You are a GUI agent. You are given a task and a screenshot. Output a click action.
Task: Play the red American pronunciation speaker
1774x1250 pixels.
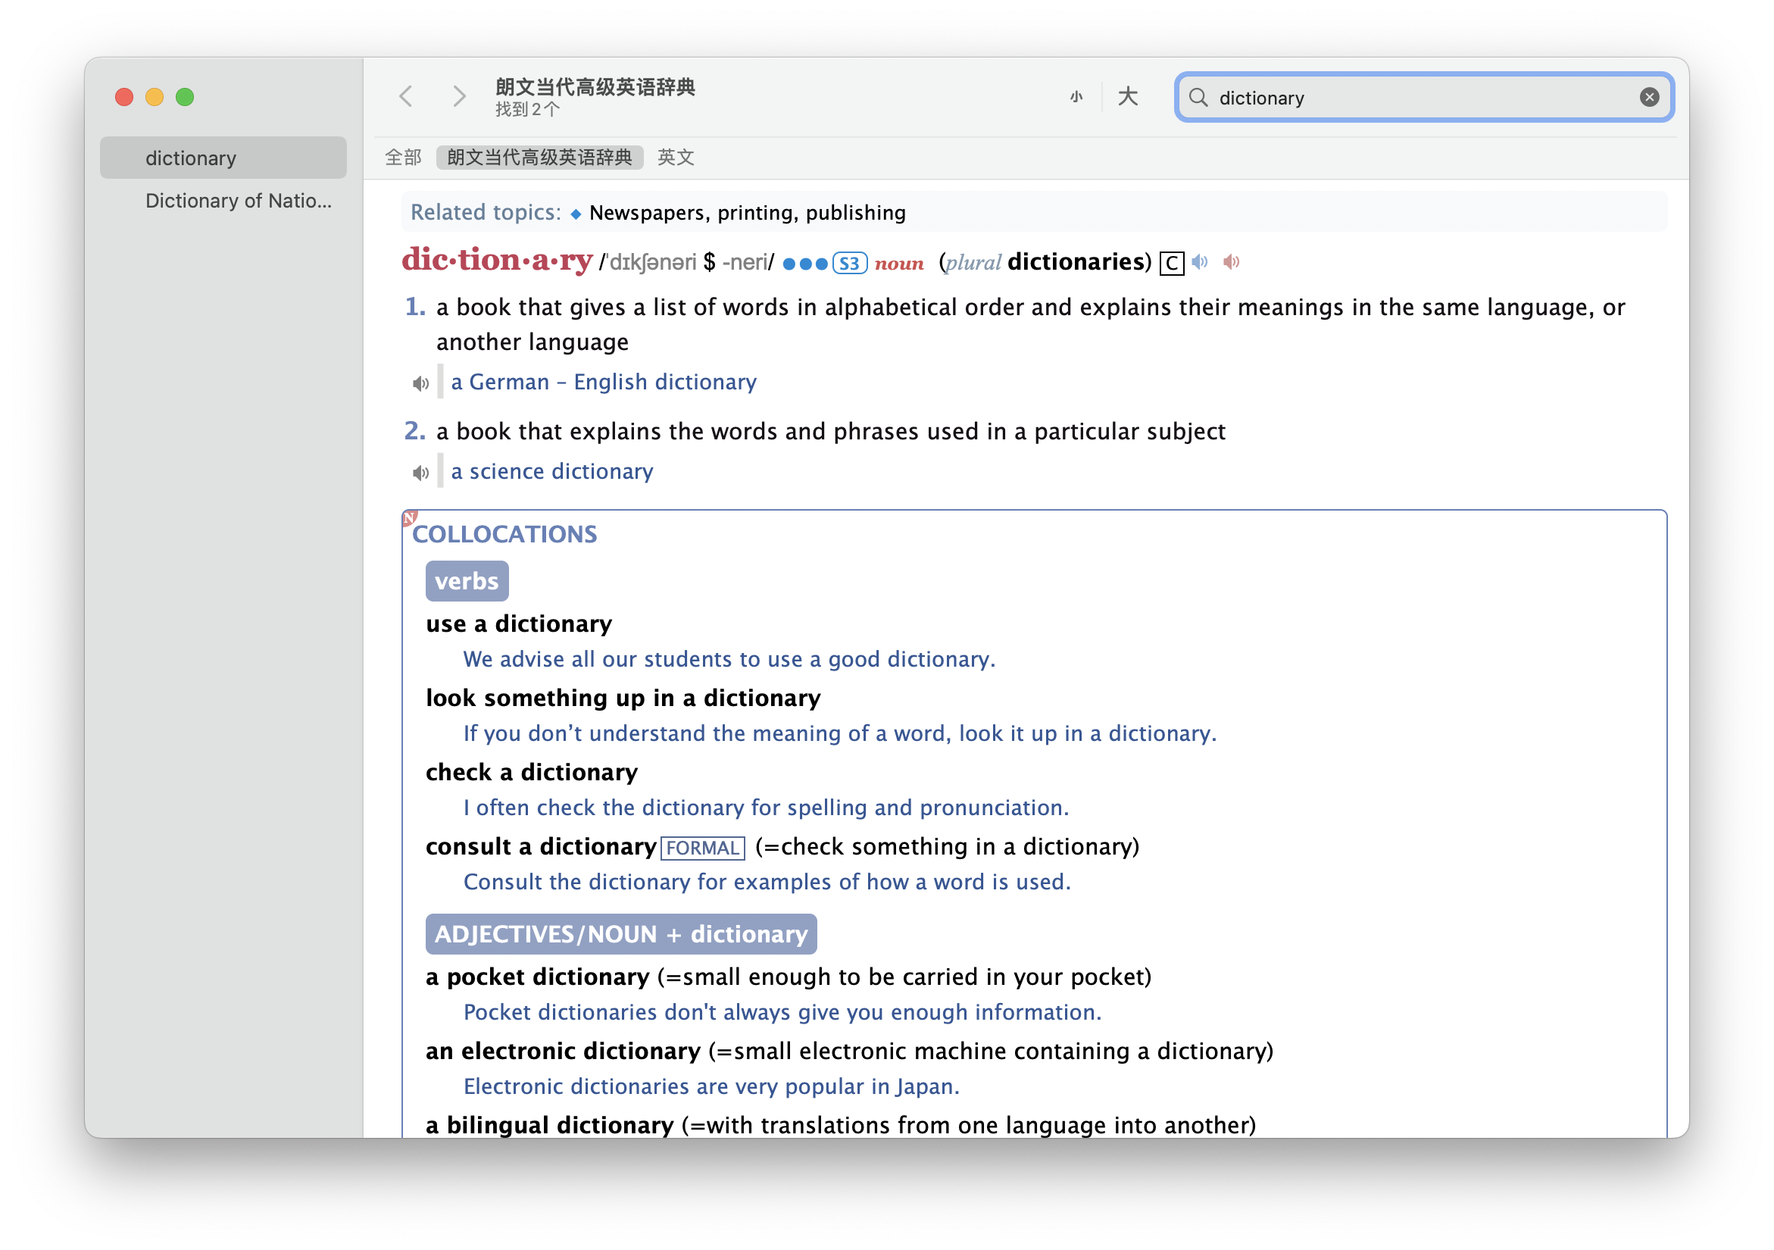[x=1231, y=262]
